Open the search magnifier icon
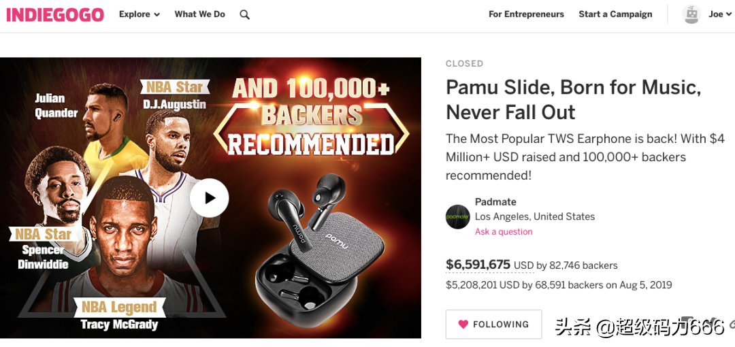735x347 pixels. point(245,14)
